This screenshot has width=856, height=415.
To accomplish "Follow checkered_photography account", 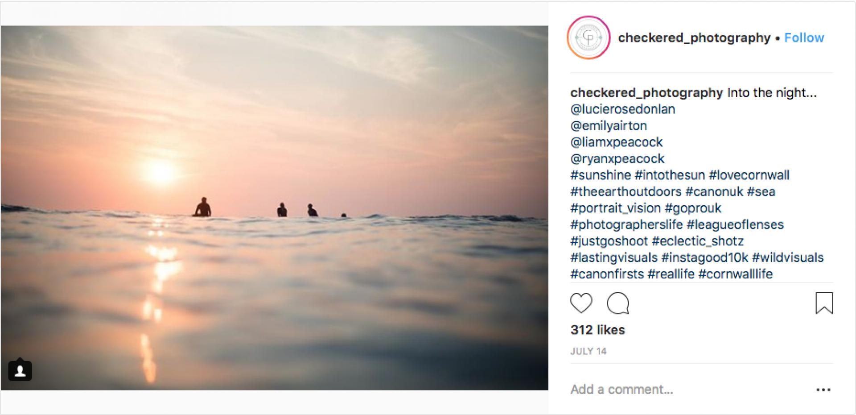I will [x=804, y=38].
